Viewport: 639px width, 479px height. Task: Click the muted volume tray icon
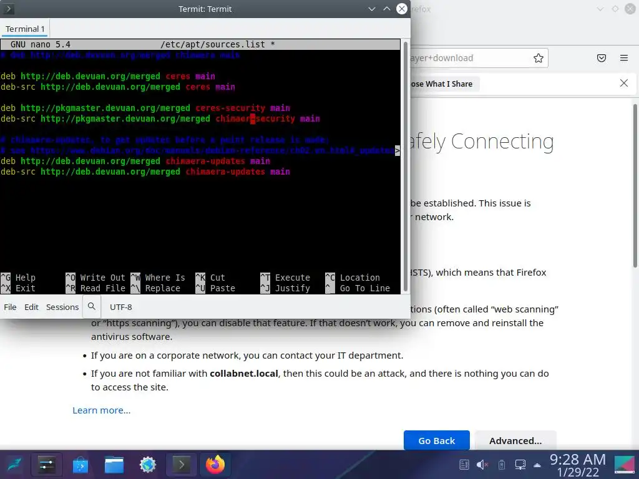(482, 465)
